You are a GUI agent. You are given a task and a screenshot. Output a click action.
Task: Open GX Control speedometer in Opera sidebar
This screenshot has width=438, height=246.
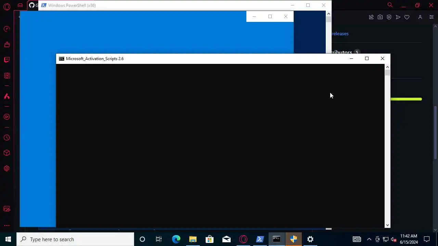coord(7,29)
